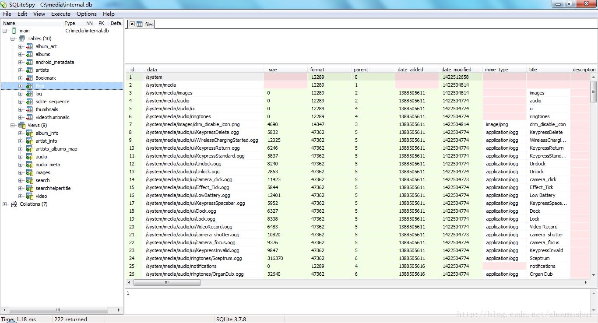
Task: Click the Collations sort icon
Action: coord(14,204)
